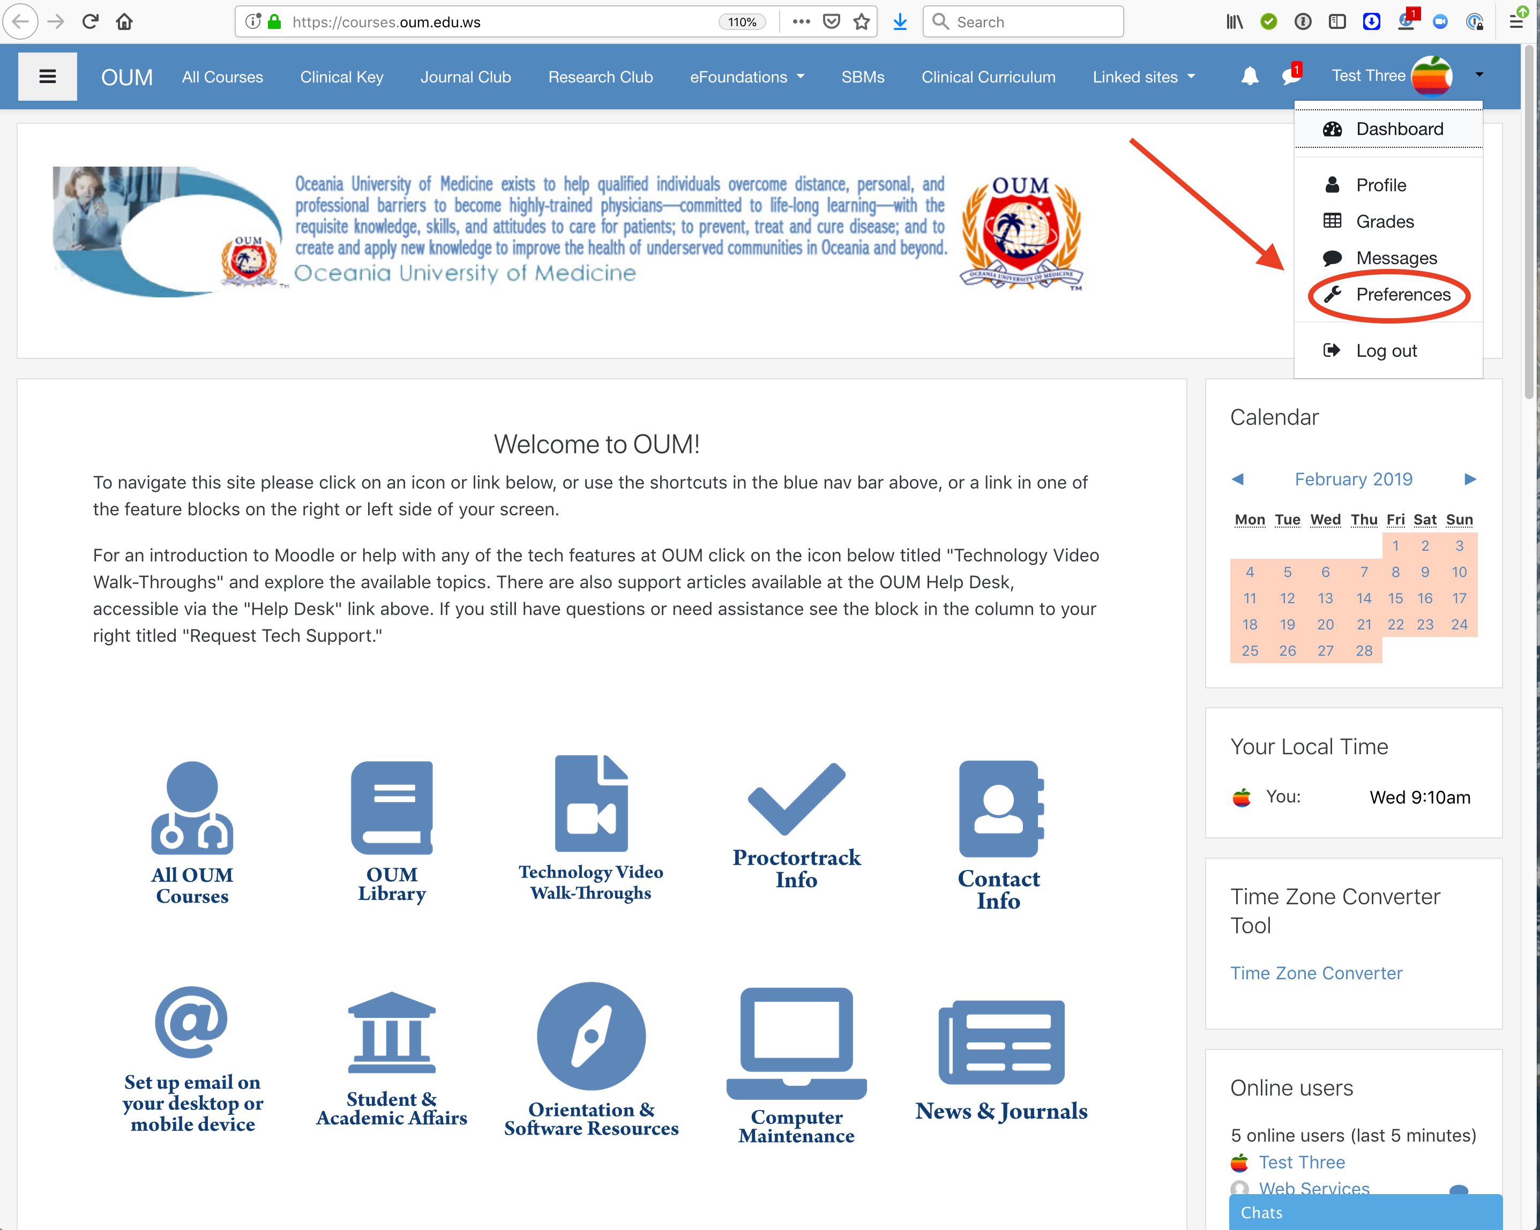Choose Log out from user menu
1540x1230 pixels.
(1386, 351)
